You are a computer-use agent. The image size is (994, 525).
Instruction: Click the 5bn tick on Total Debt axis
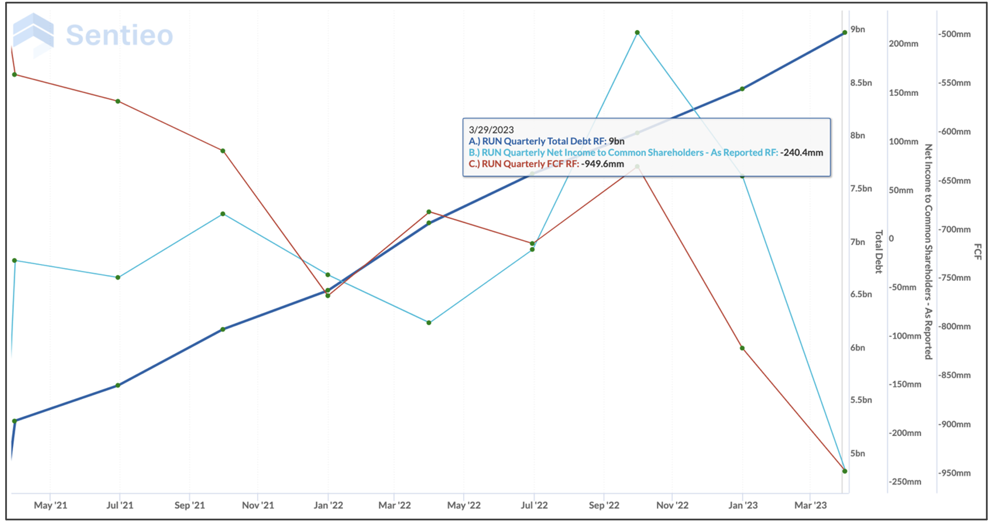(x=858, y=453)
